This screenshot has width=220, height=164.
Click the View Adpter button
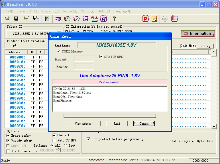click(x=83, y=123)
